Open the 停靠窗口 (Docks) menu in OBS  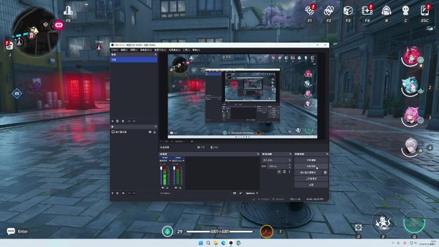click(146, 50)
